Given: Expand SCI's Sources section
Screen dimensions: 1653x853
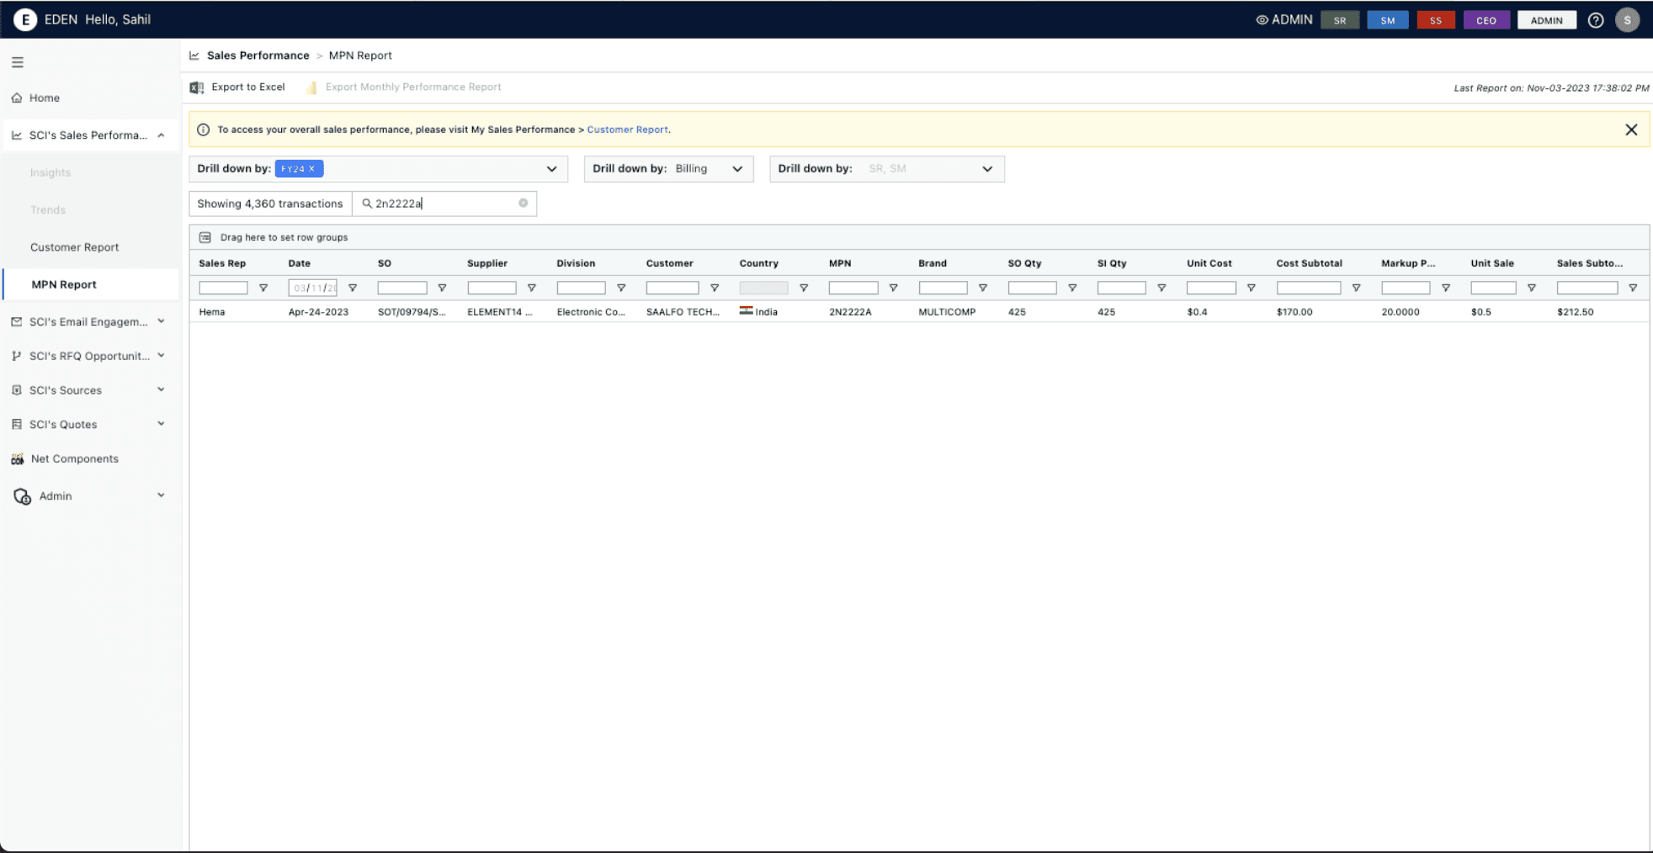Looking at the screenshot, I should coord(161,389).
